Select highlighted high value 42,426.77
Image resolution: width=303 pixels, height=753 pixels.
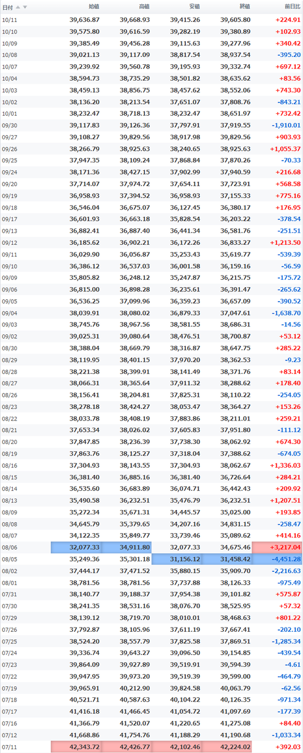coord(126,747)
